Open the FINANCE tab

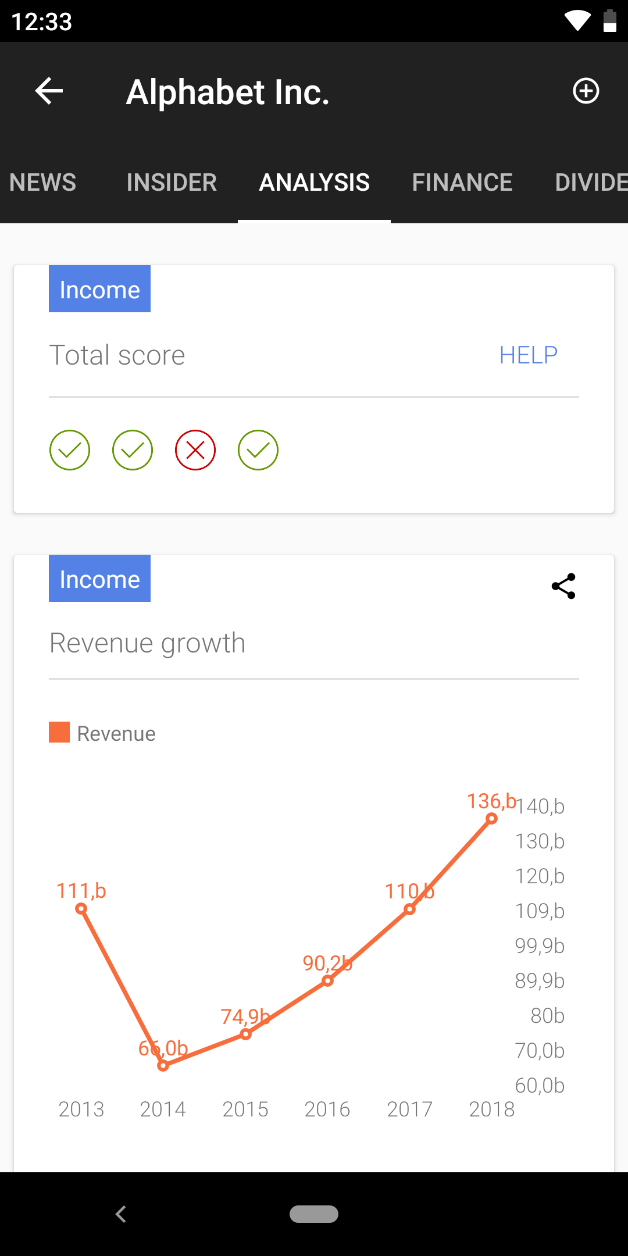pos(462,183)
